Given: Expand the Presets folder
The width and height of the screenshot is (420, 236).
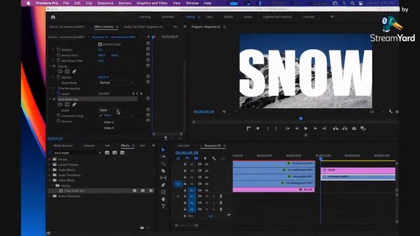Looking at the screenshot, I should click(50, 159).
